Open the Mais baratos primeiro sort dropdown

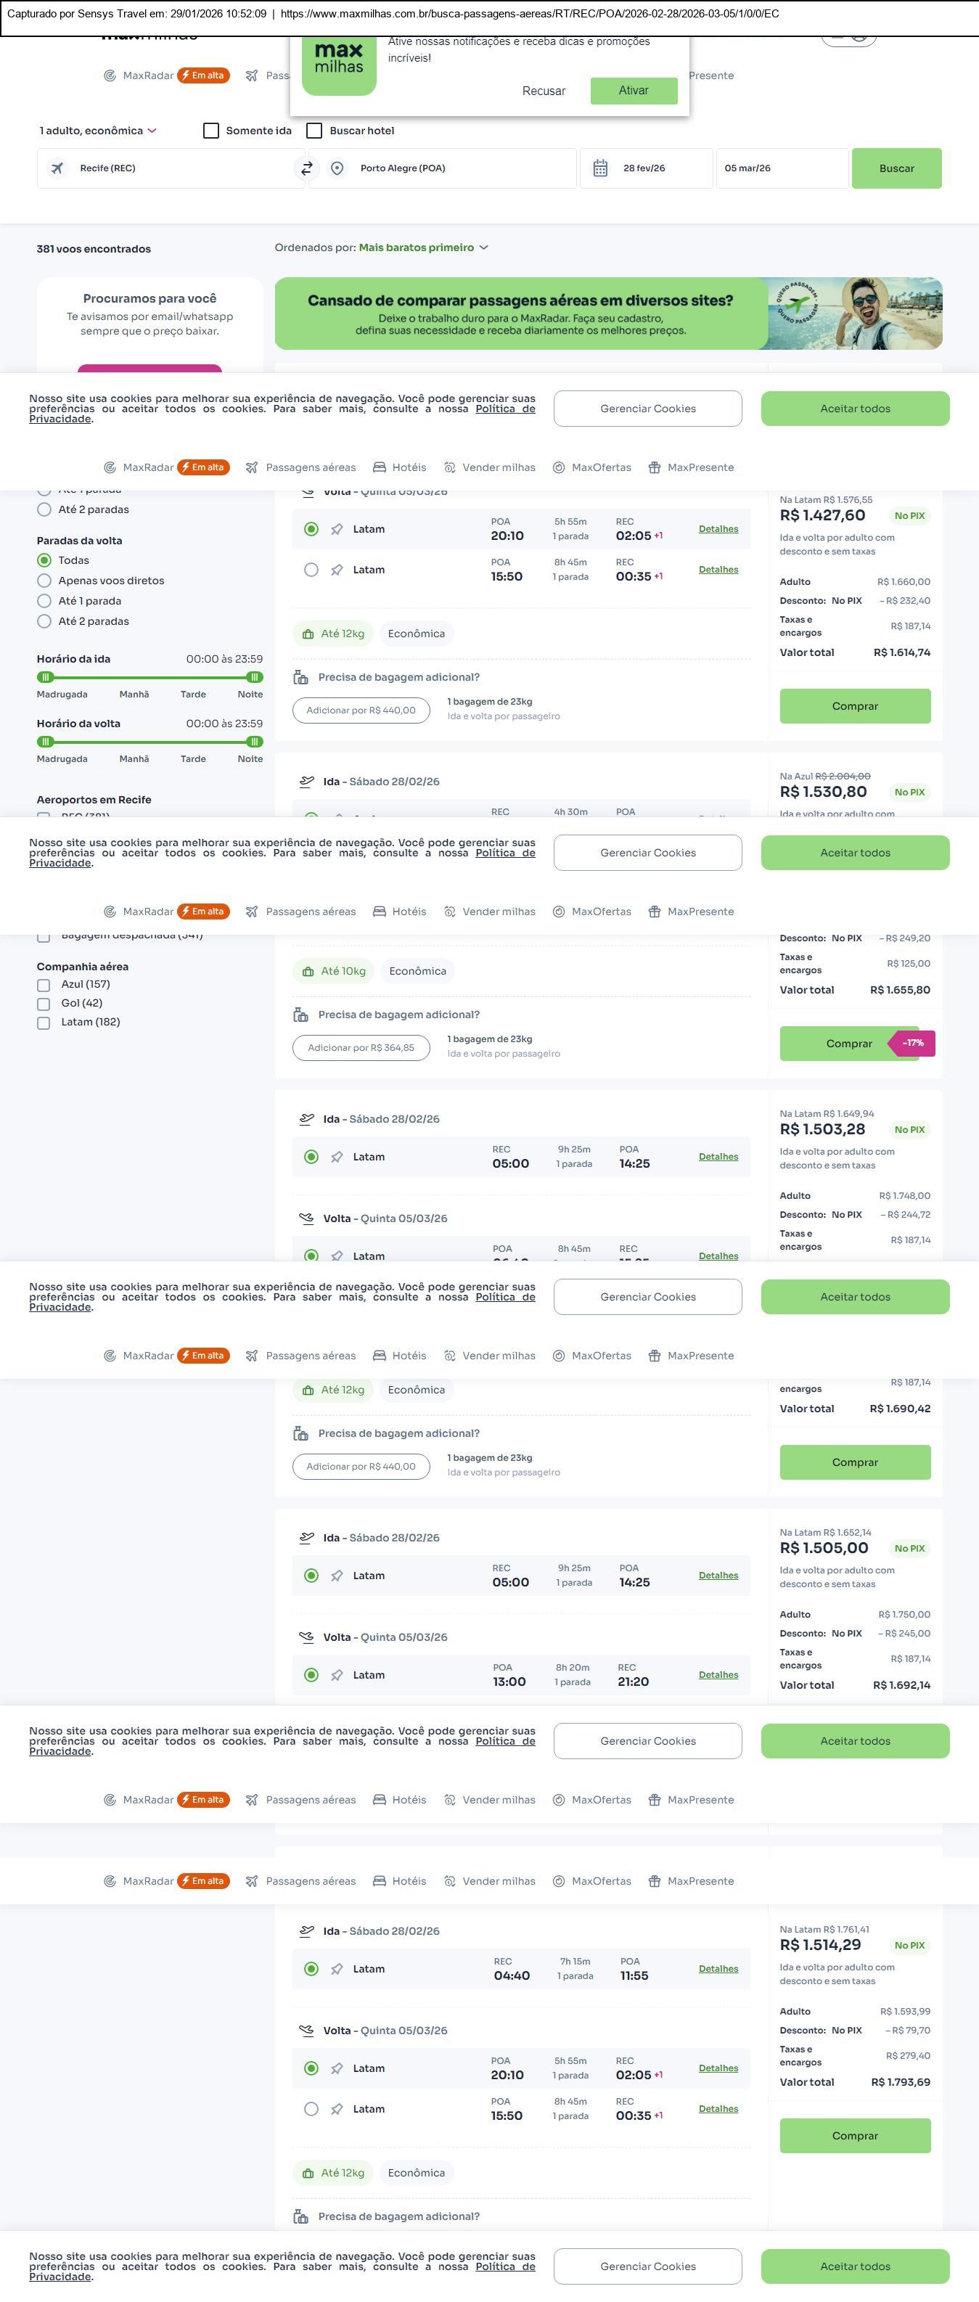[x=423, y=247]
